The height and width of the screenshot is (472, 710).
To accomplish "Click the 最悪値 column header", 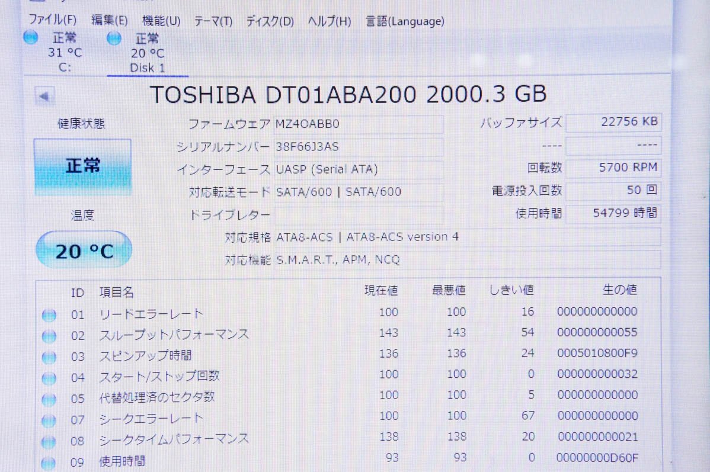I will (449, 290).
